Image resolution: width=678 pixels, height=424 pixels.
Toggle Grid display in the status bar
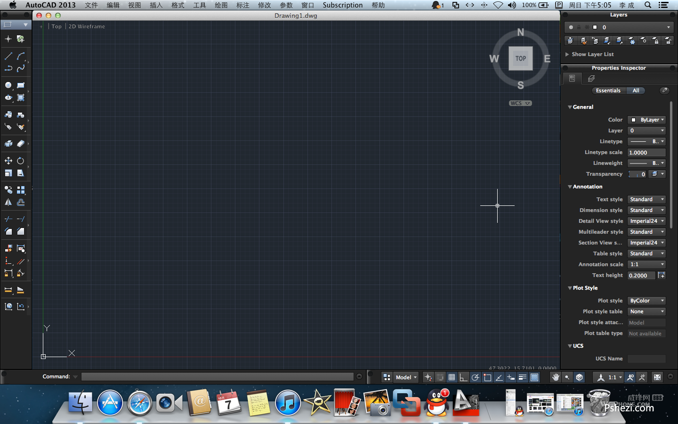click(x=452, y=377)
